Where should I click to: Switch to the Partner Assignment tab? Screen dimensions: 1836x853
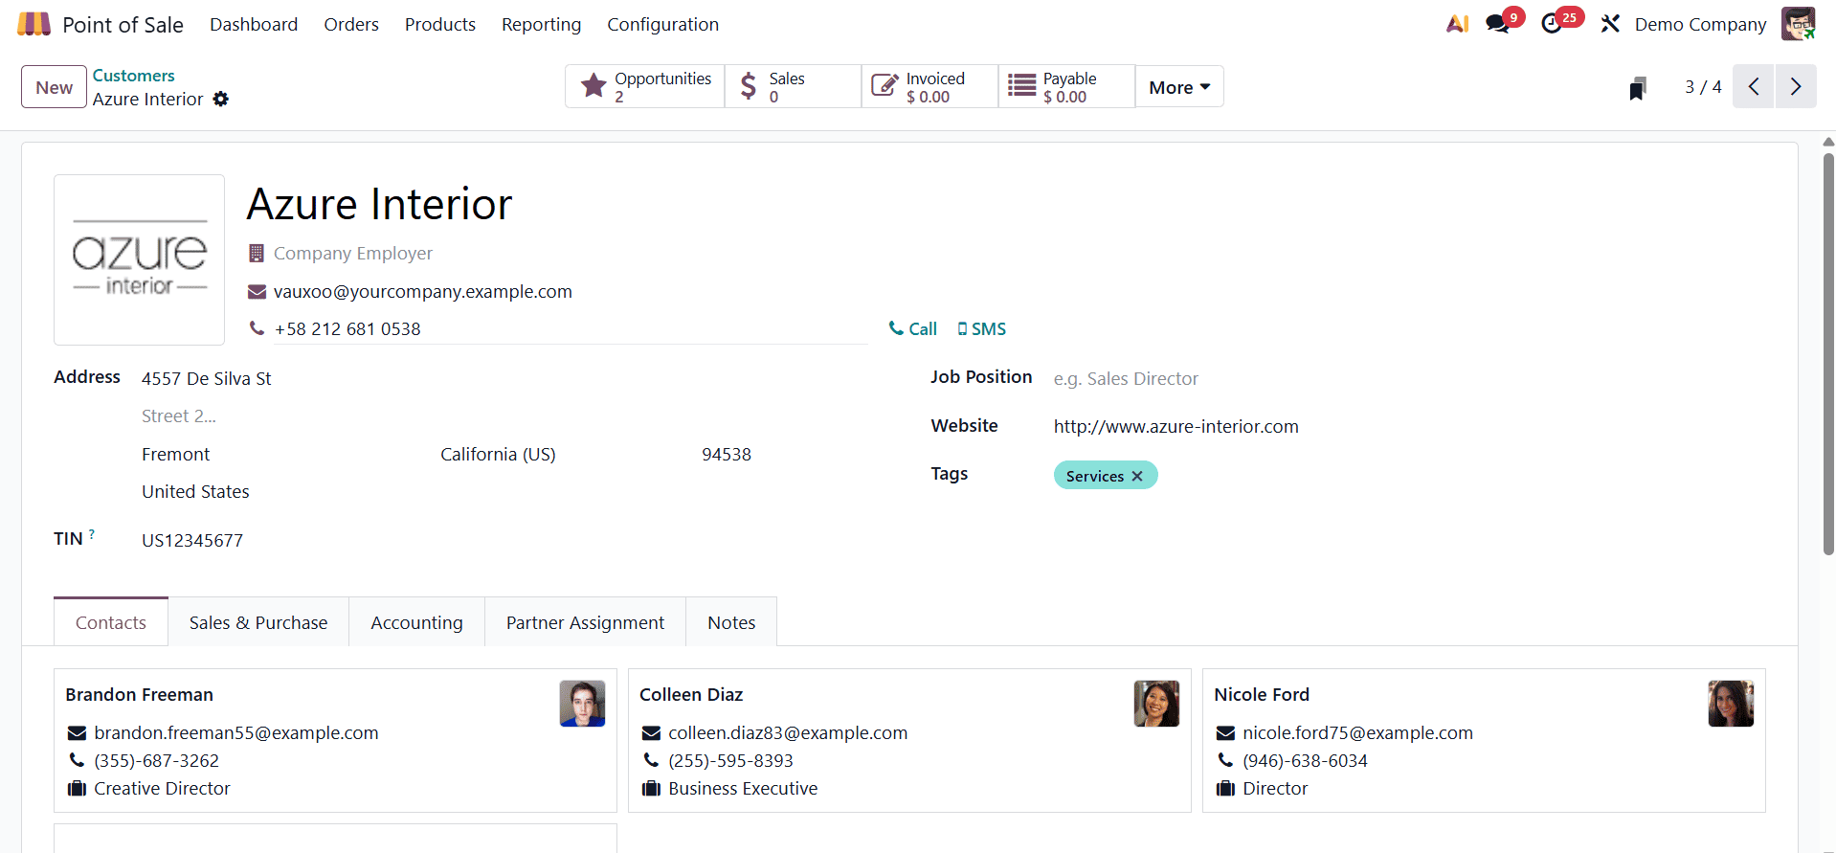[585, 622]
